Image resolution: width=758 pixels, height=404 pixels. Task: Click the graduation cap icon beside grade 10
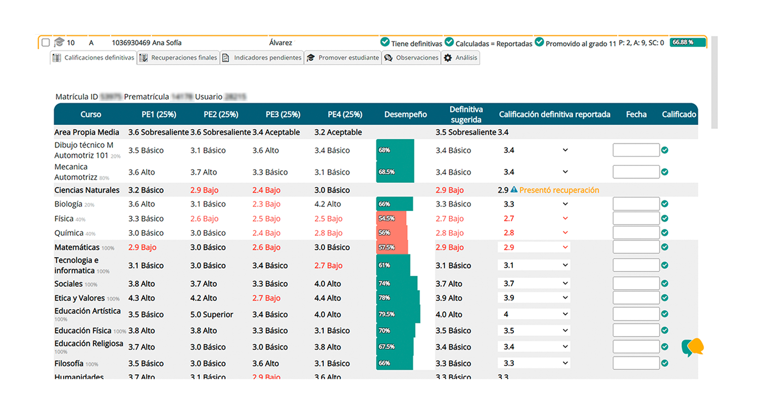coord(59,42)
